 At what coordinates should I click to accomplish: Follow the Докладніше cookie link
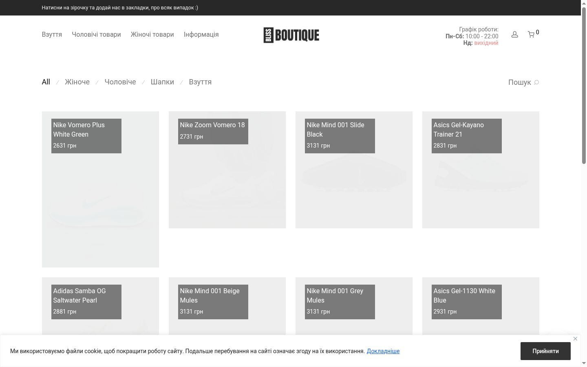pos(383,351)
